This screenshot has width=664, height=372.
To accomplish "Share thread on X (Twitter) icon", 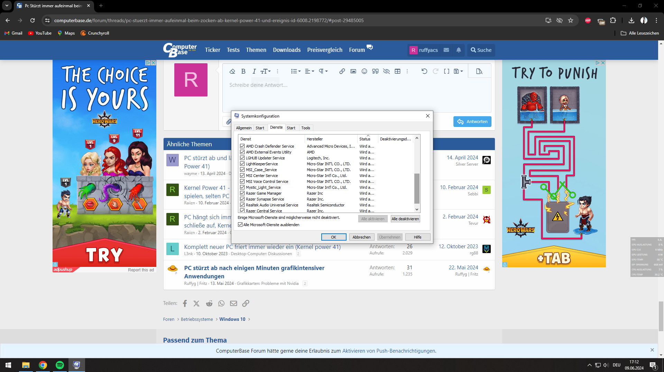I will click(196, 304).
